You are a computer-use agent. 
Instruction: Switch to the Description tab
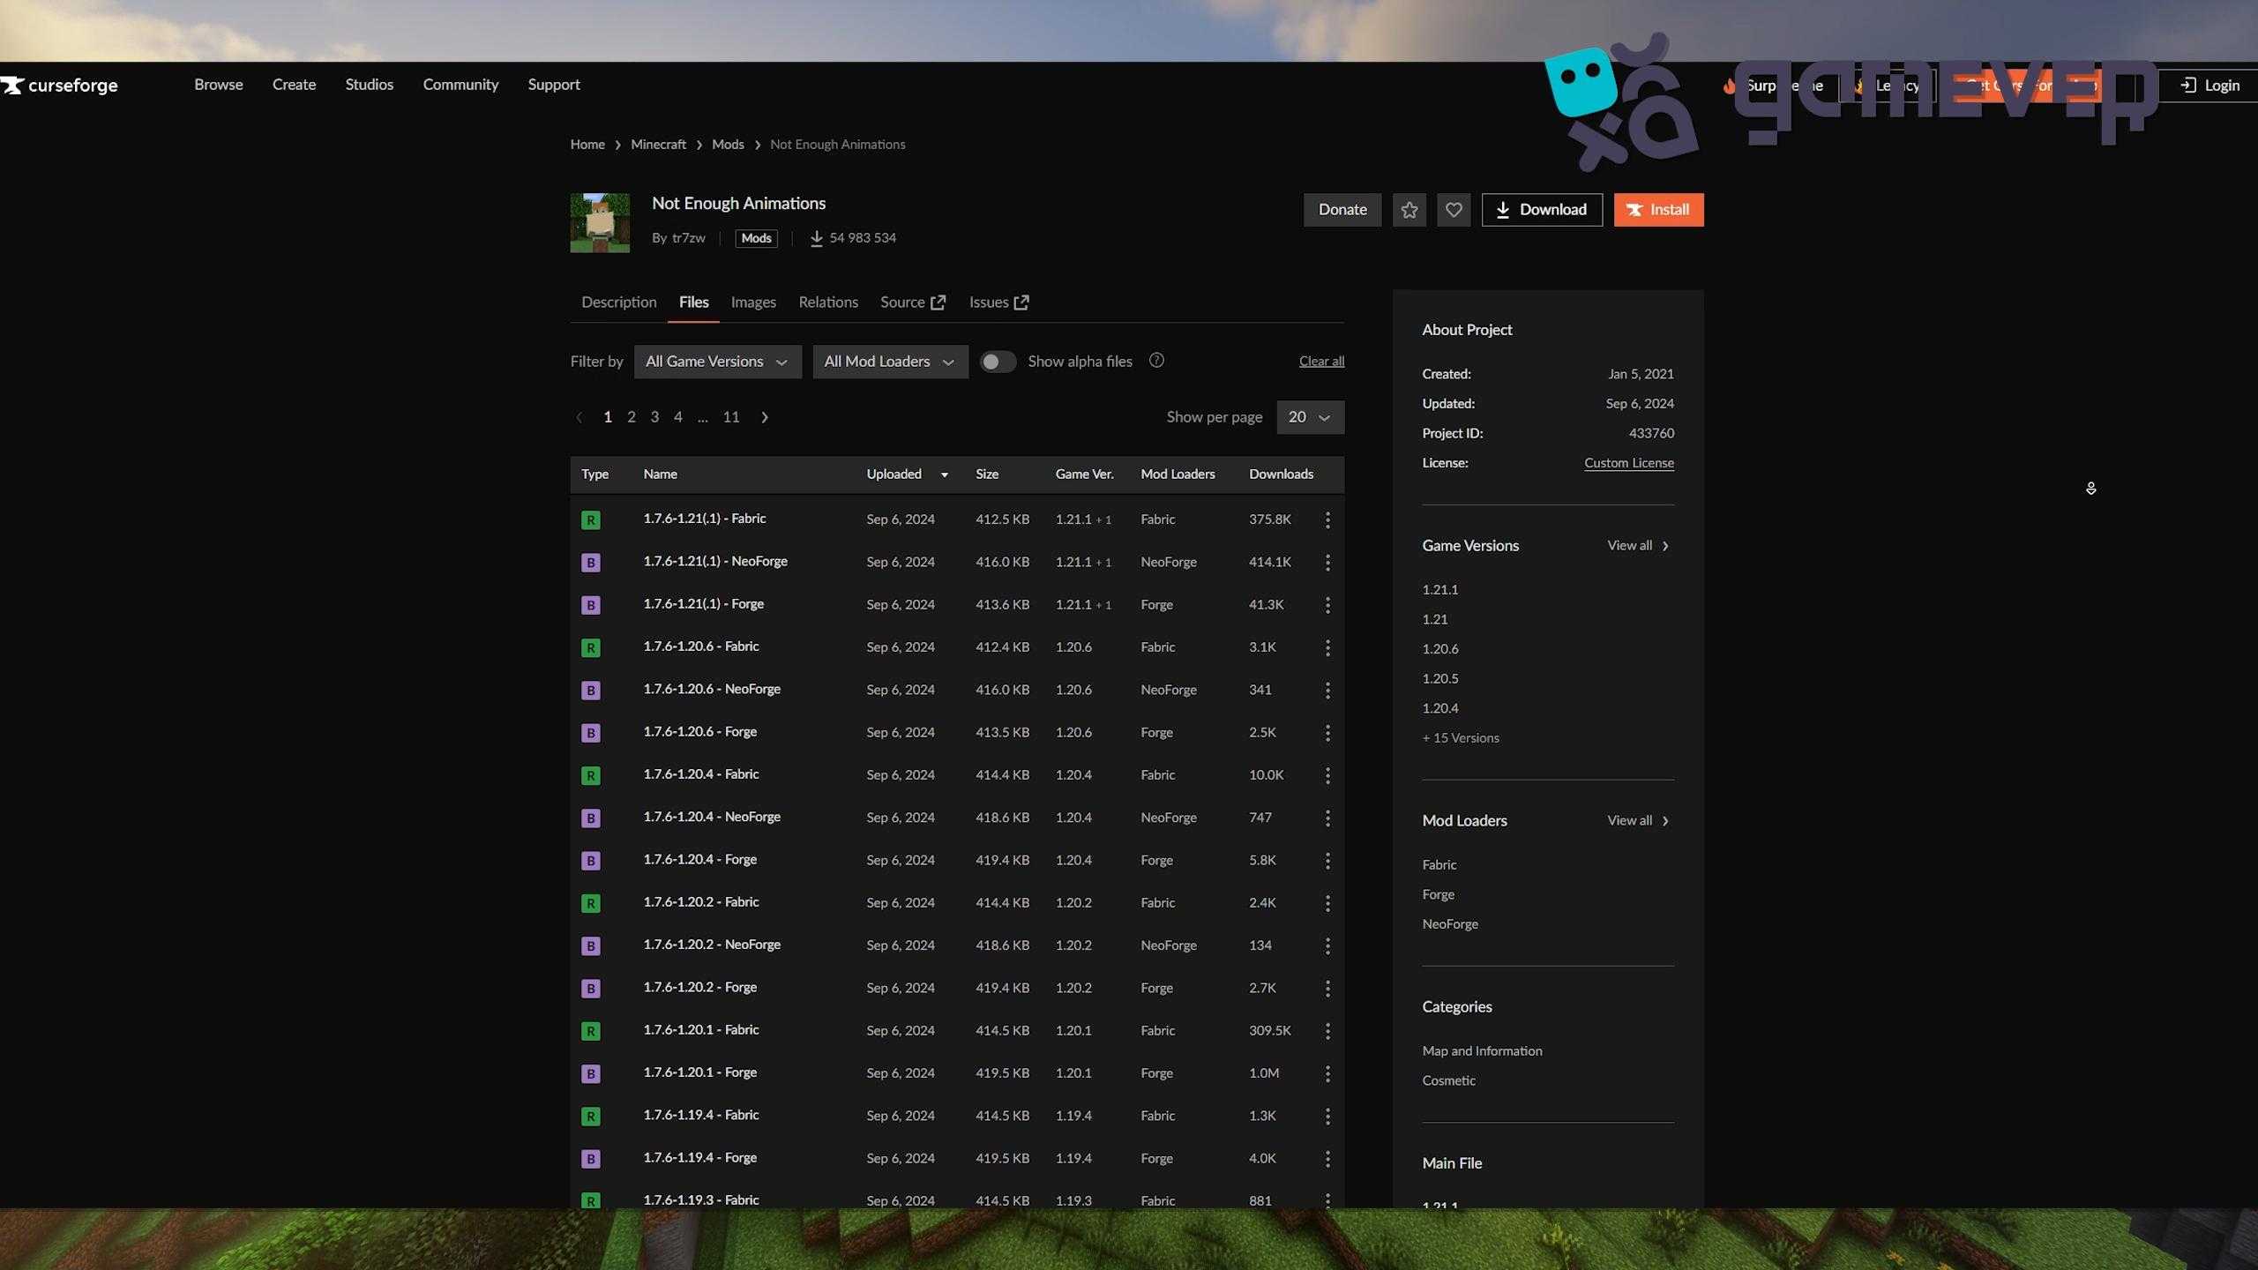(618, 302)
